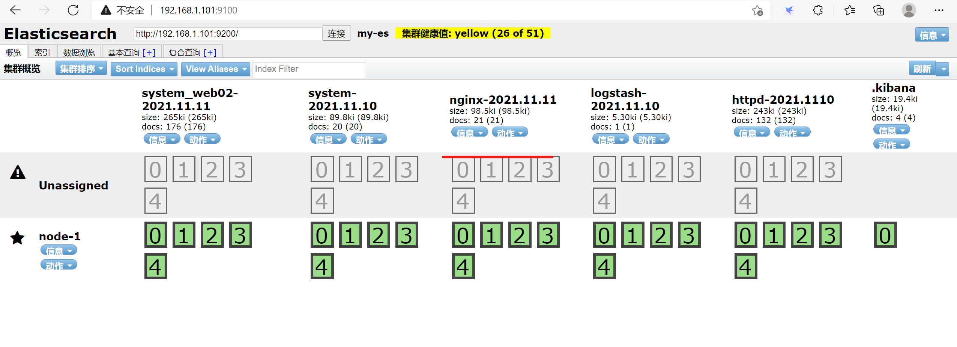Click the Unassigned row label
Image resolution: width=957 pixels, height=347 pixels.
tap(74, 185)
